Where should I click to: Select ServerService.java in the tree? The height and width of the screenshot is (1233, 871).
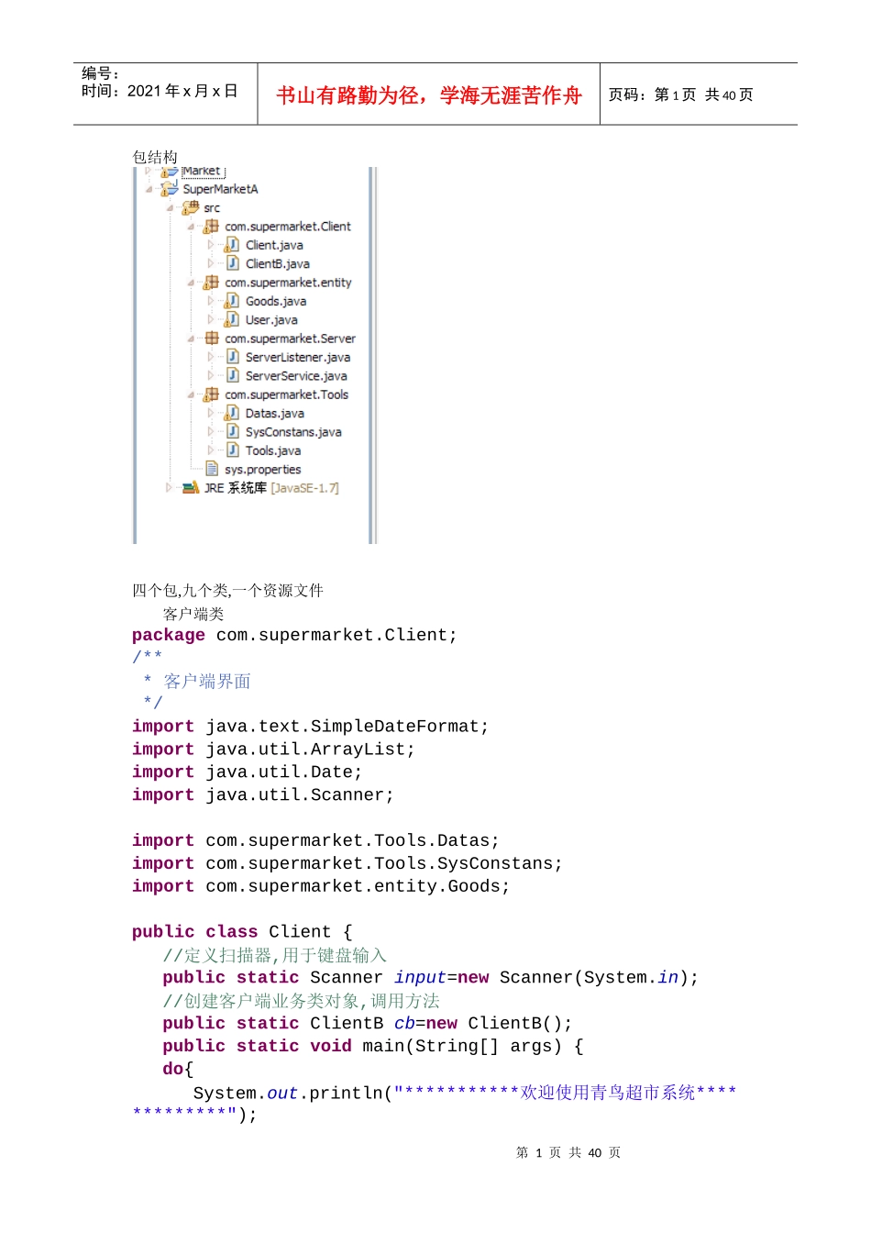pyautogui.click(x=295, y=376)
